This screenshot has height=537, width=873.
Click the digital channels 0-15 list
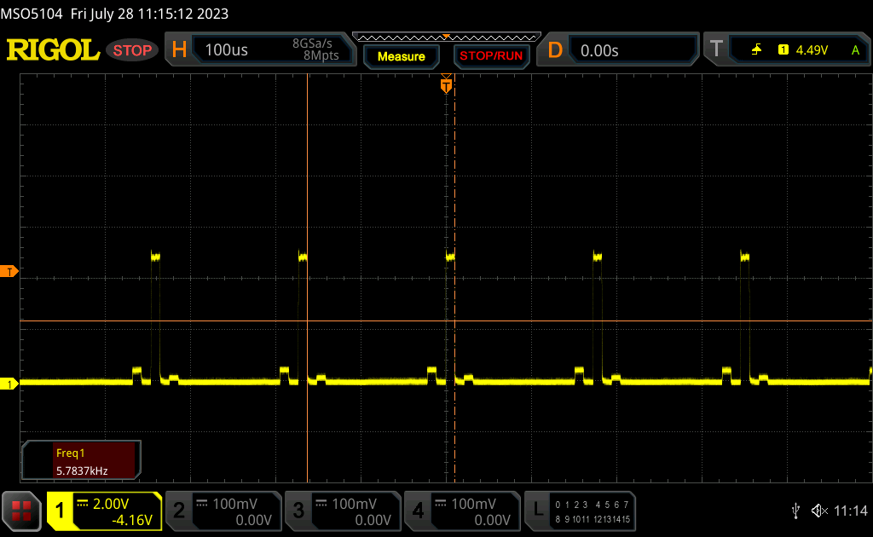(x=593, y=512)
